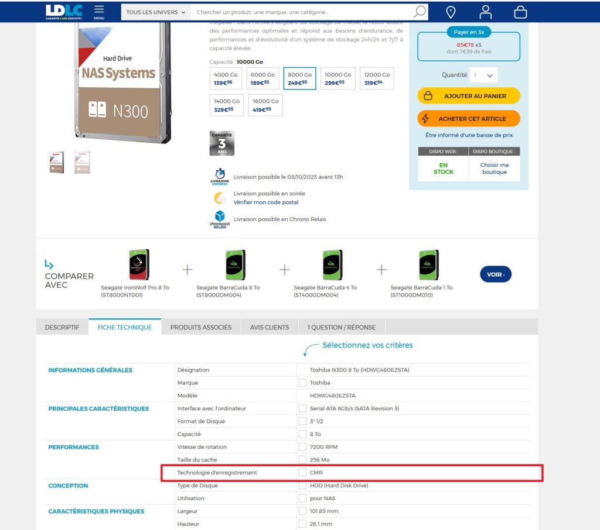Open the 1 QUESTION / RÉPONSE tab
The width and height of the screenshot is (600, 530).
pyautogui.click(x=342, y=327)
